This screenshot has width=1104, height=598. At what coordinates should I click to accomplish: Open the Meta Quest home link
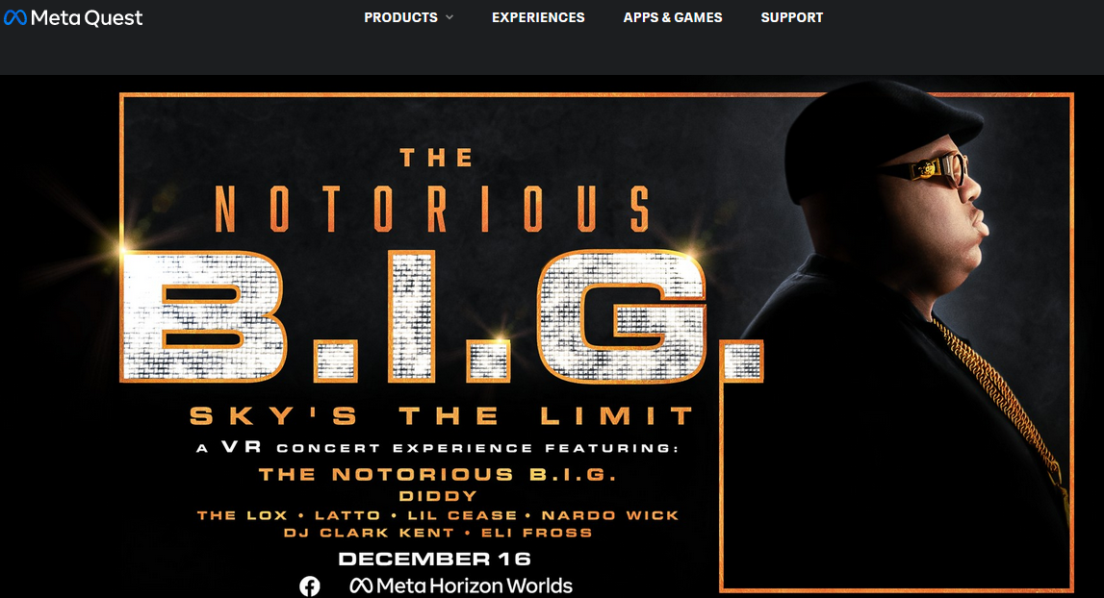(73, 17)
